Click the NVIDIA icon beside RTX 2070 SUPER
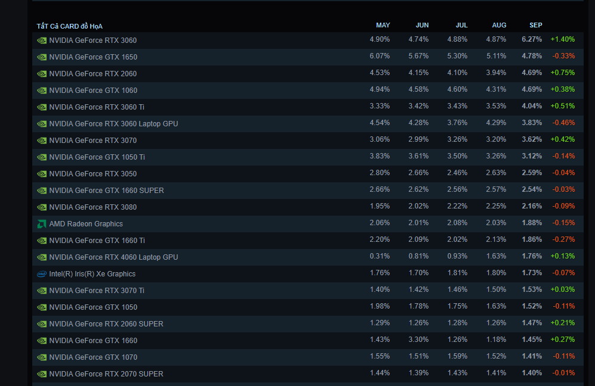 click(42, 374)
